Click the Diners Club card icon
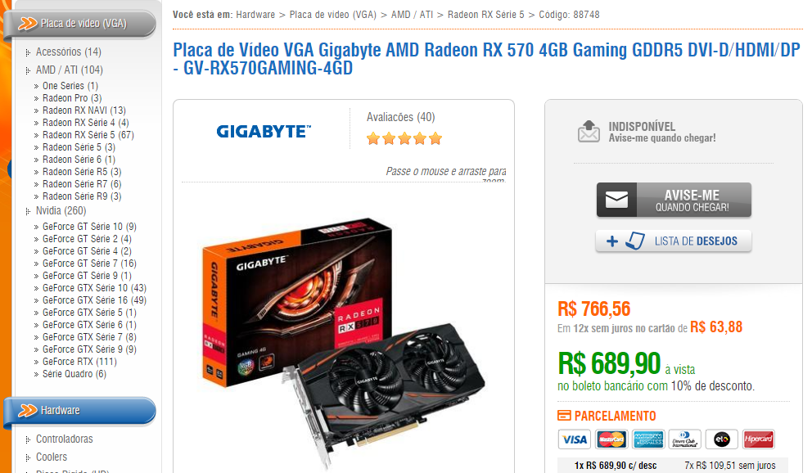Image resolution: width=812 pixels, height=473 pixels. click(684, 439)
